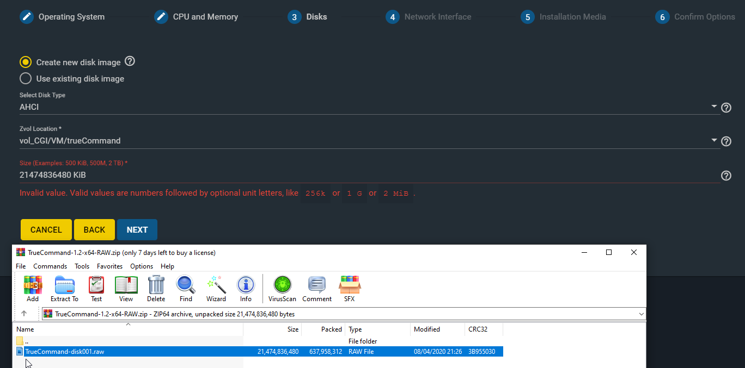745x368 pixels.
Task: Go to the Confirm Options step
Action: [x=705, y=17]
